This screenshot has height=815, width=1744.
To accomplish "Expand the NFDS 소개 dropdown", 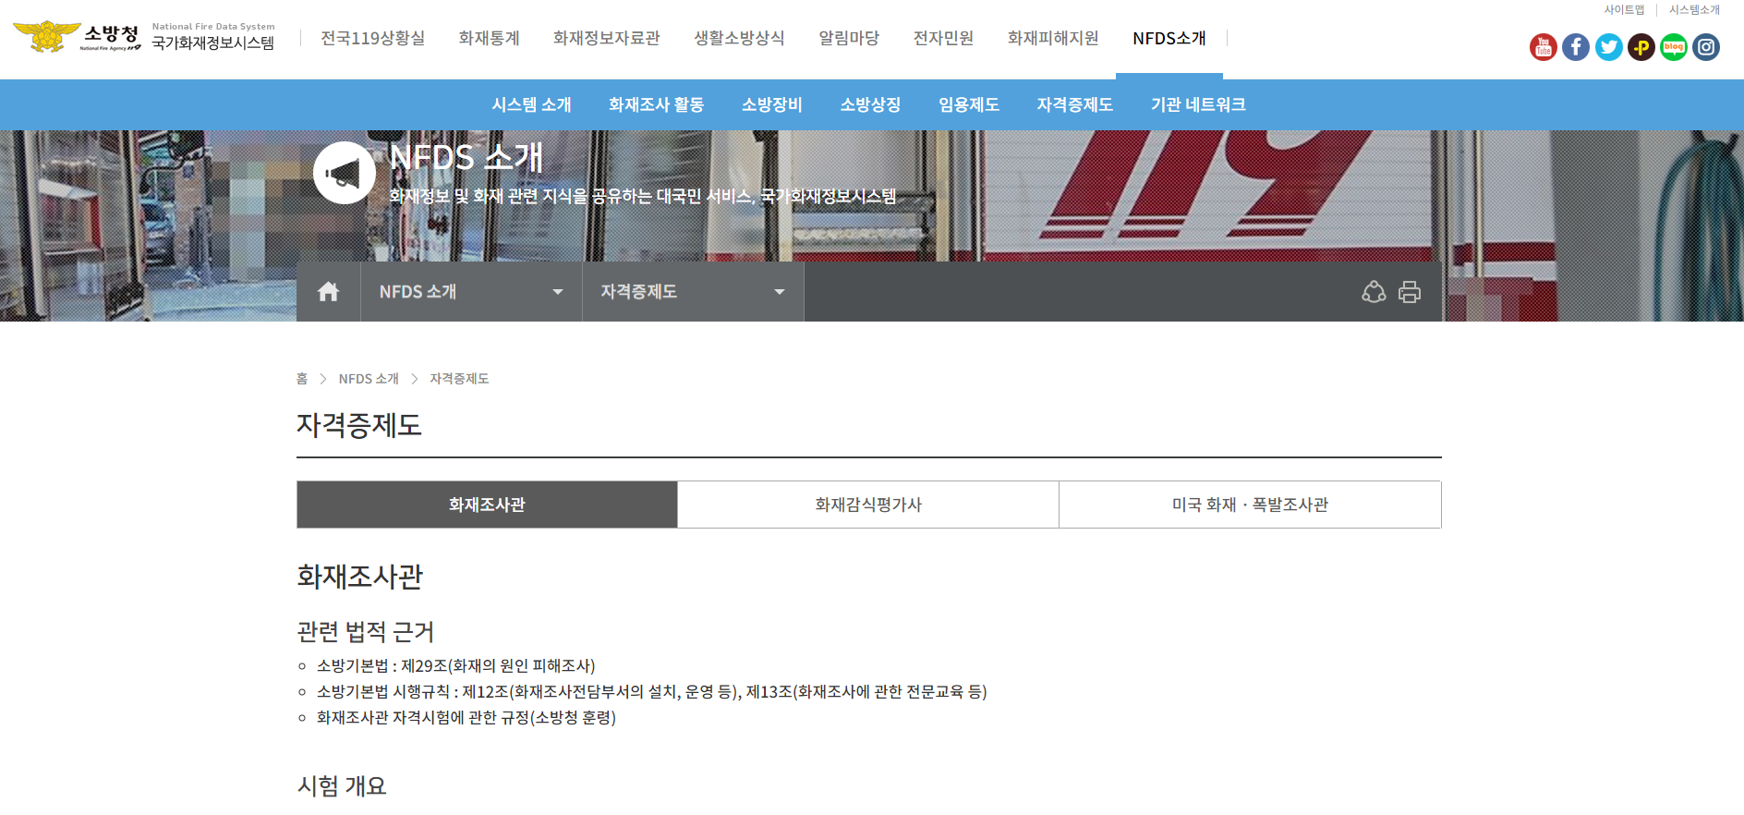I will click(x=471, y=292).
